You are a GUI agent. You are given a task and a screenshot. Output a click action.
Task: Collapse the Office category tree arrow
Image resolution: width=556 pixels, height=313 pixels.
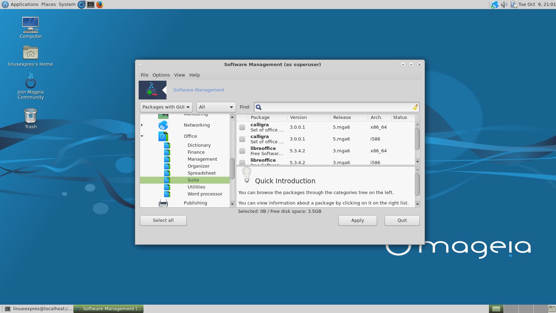click(142, 136)
